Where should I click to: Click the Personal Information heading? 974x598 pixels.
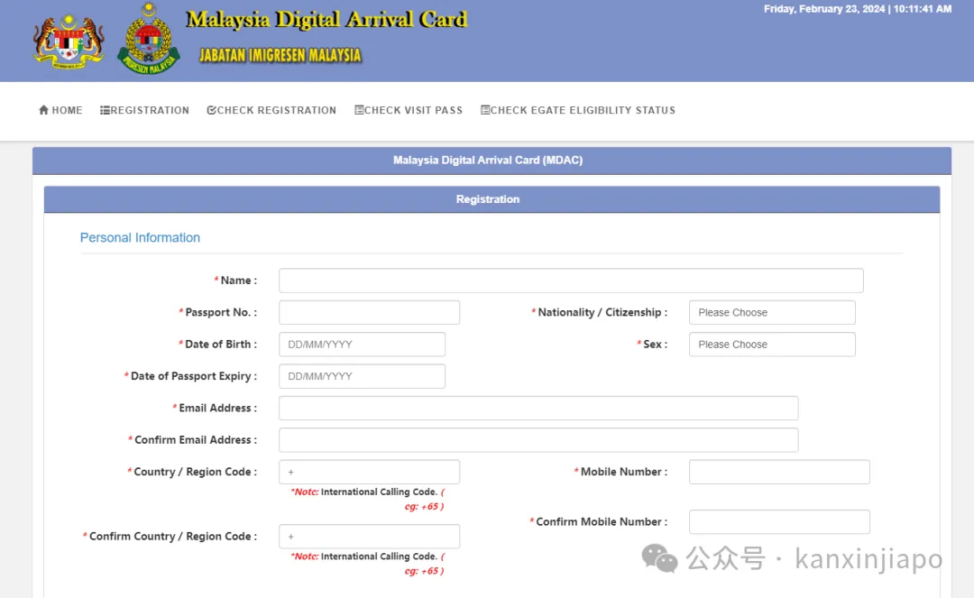[x=140, y=238]
